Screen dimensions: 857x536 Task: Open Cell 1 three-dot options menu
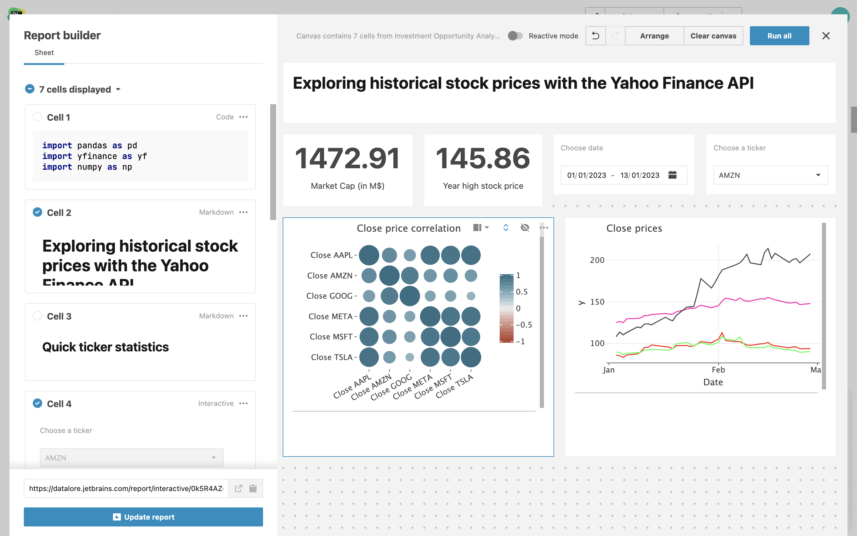click(x=243, y=117)
